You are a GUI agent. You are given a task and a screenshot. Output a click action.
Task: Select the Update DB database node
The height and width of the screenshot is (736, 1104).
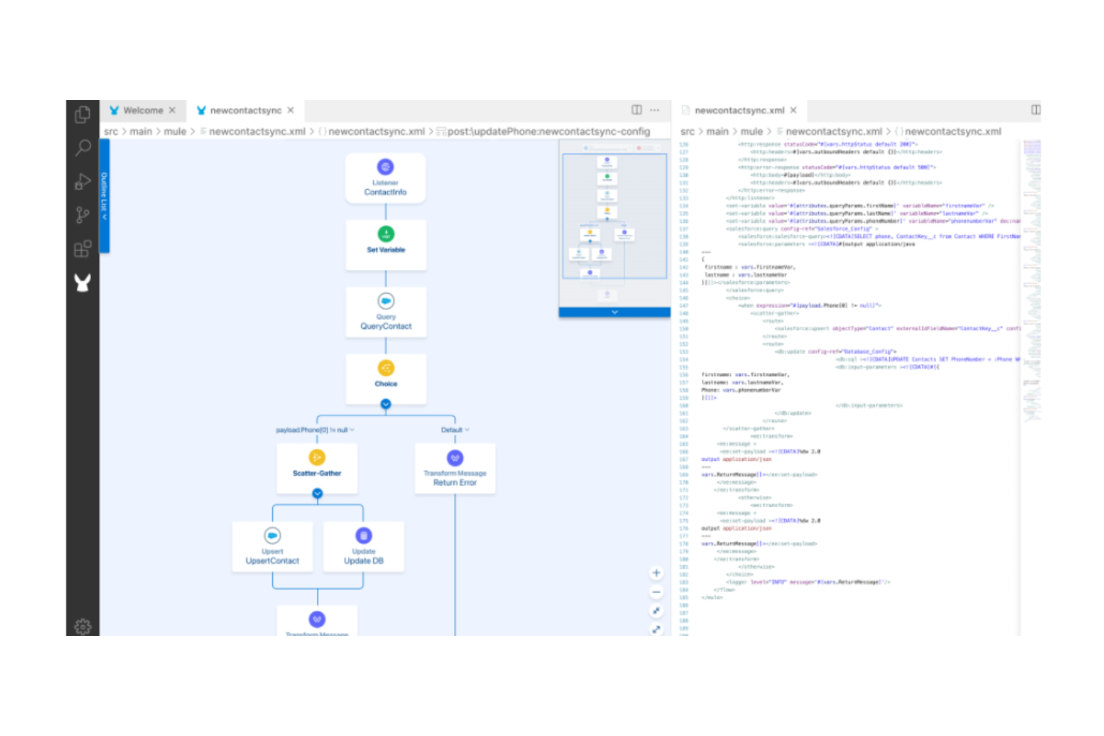click(x=363, y=547)
